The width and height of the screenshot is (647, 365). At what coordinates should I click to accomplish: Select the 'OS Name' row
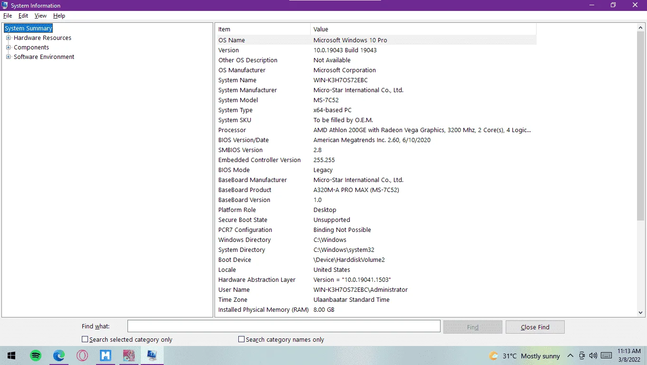pyautogui.click(x=377, y=40)
